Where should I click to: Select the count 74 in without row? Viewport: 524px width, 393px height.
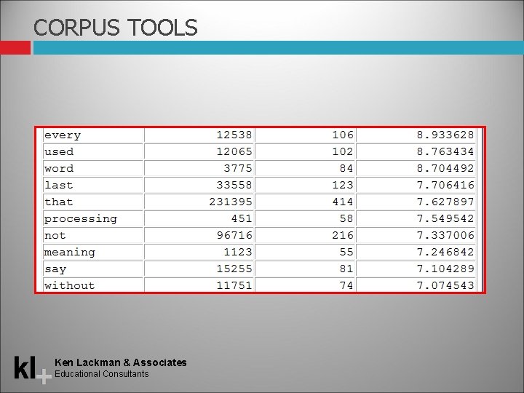(x=346, y=285)
